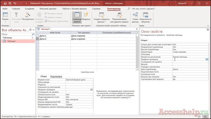Screen dimensions: 211x119
Task: Click the Таблица1 document tab
Action: tap(45, 29)
